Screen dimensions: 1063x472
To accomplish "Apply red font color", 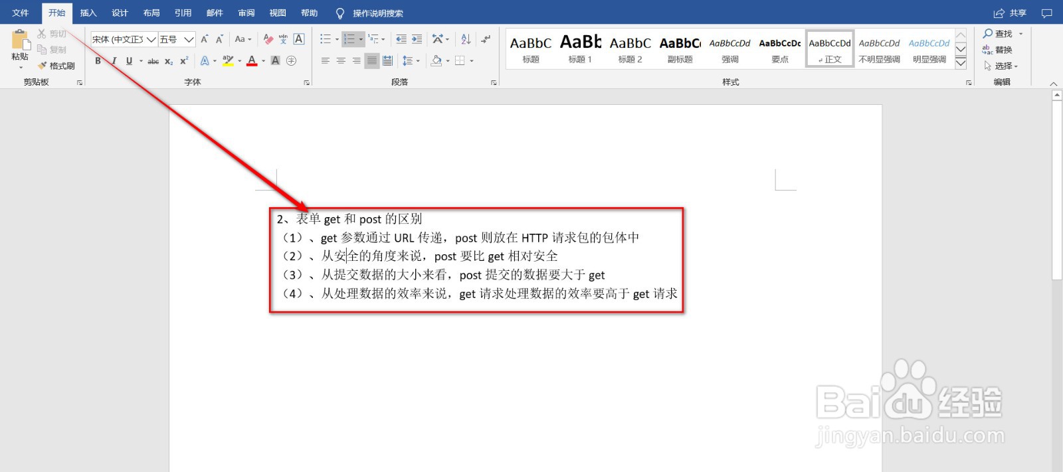I will coord(252,61).
